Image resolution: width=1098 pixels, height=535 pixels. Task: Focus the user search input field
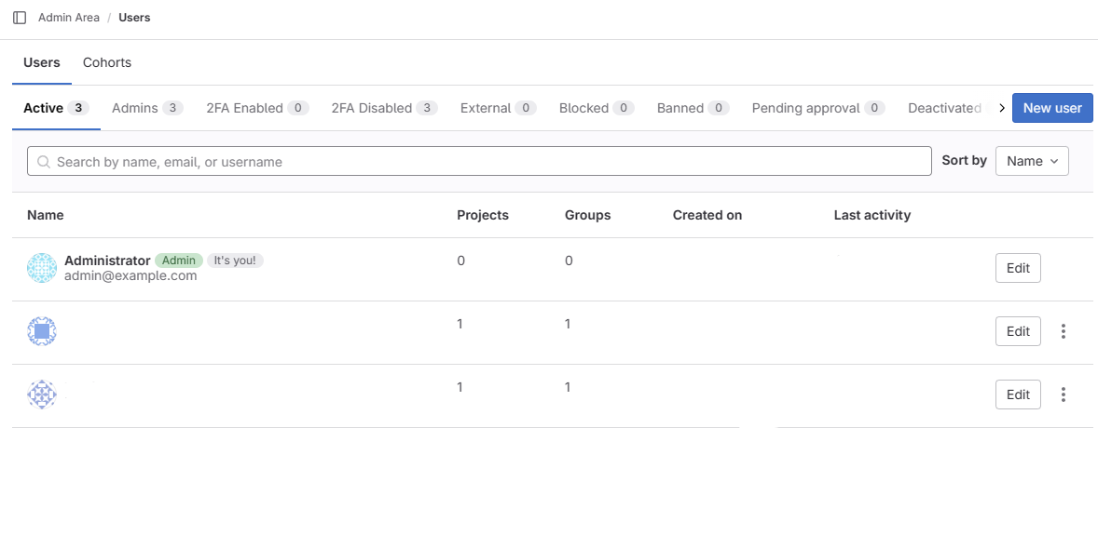pos(479,161)
